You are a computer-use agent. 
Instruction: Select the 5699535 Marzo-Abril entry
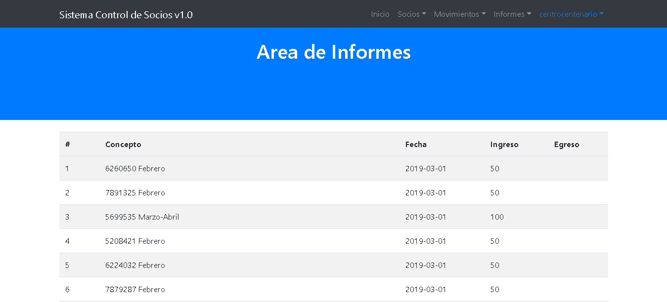142,217
